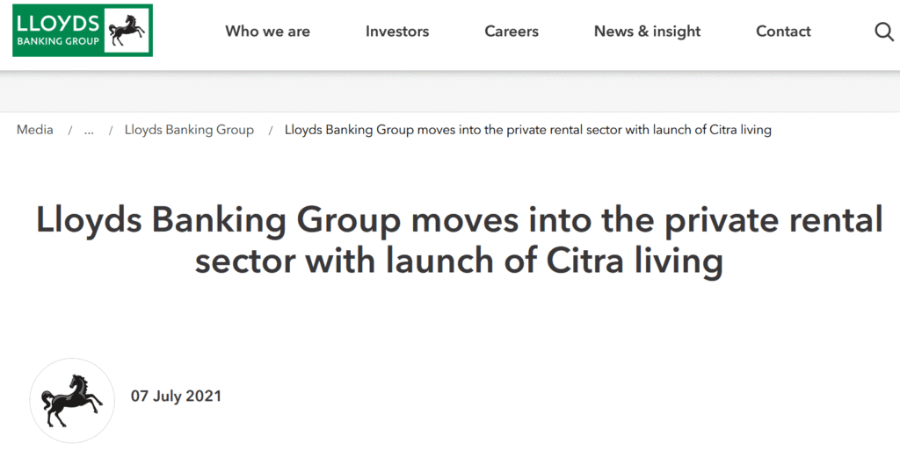Go to the Media breadcrumb link

[35, 130]
